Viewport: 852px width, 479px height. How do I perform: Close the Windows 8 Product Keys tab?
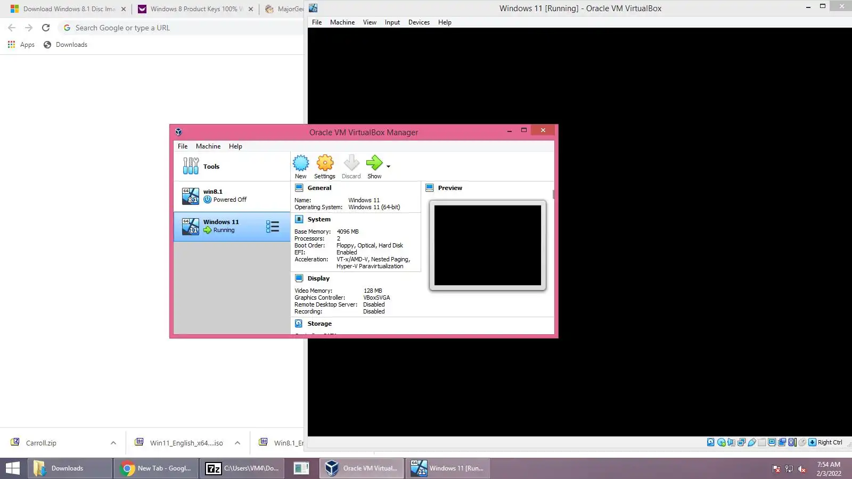(x=251, y=9)
